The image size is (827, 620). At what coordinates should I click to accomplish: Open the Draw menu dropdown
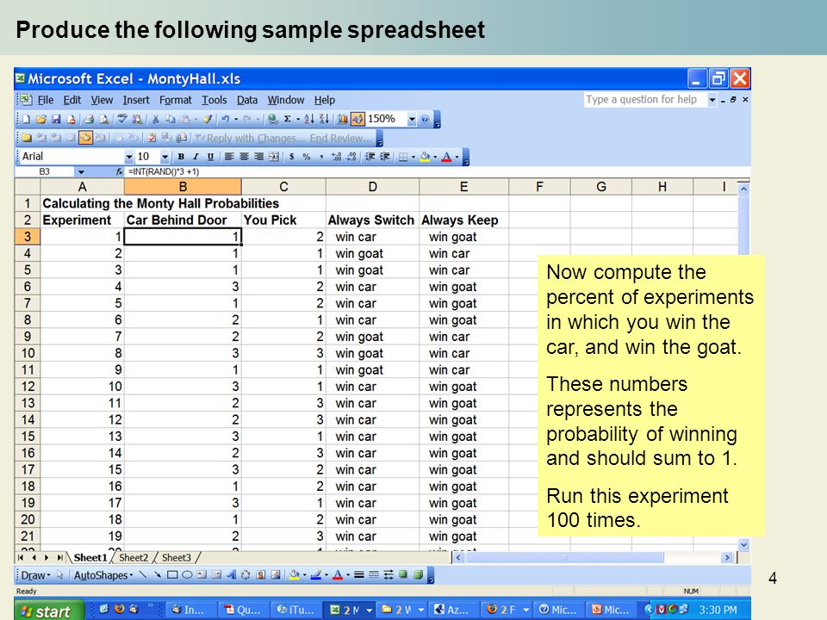tap(35, 575)
